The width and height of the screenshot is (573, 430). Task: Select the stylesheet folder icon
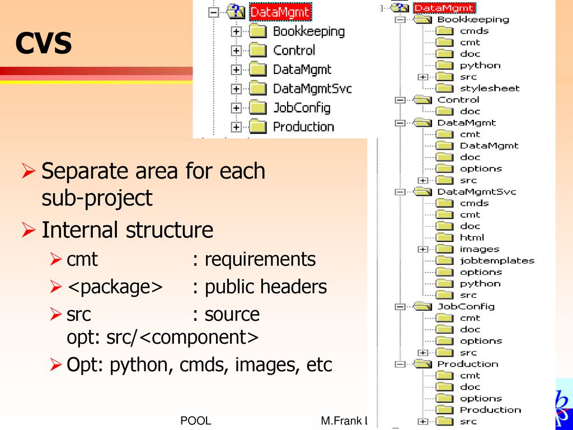[x=445, y=88]
